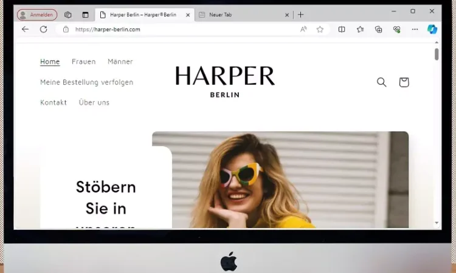The width and height of the screenshot is (456, 273).
Task: Open the Home navigation link
Action: coord(50,62)
